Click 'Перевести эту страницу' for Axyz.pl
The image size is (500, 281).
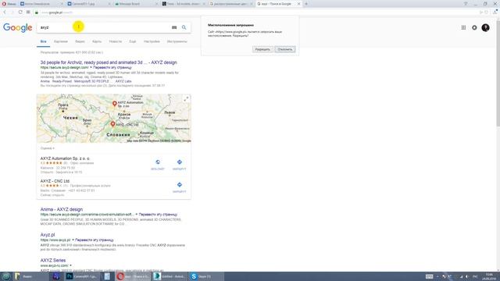(95, 240)
